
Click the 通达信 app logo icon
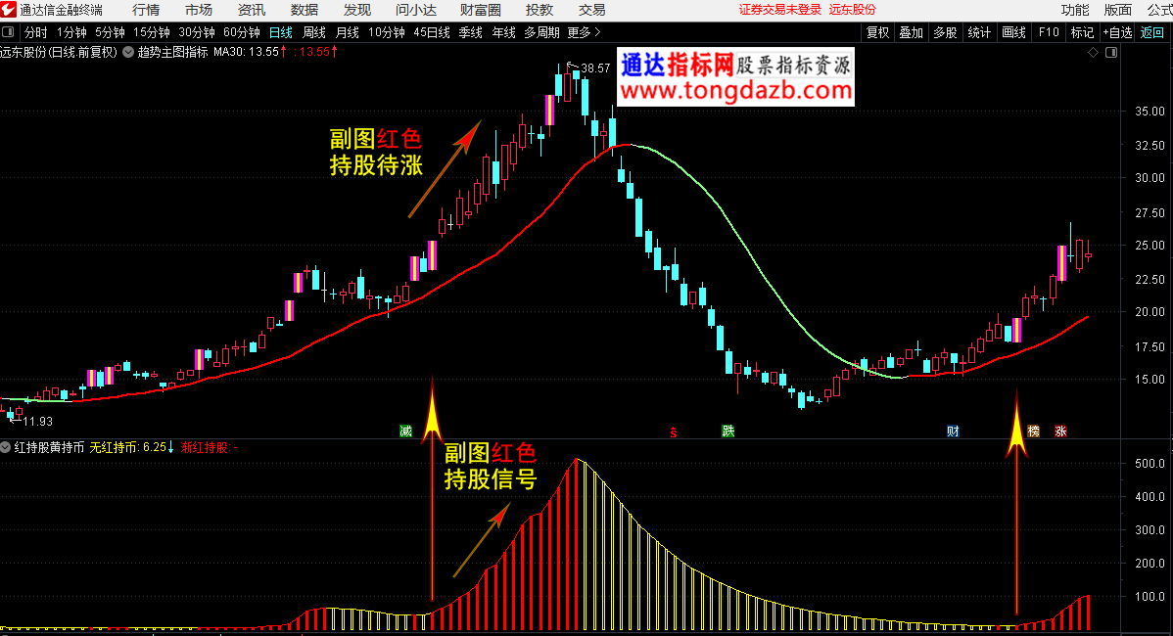click(8, 10)
